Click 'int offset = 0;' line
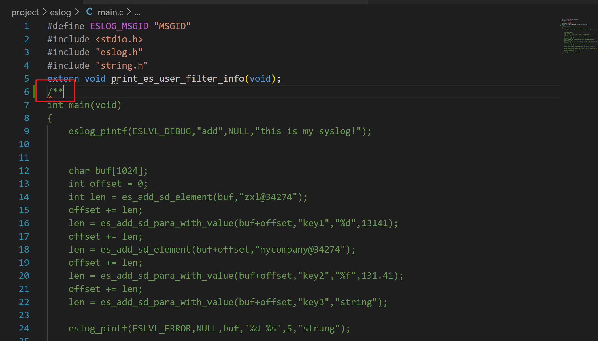Viewport: 598px width, 341px height. coord(108,184)
